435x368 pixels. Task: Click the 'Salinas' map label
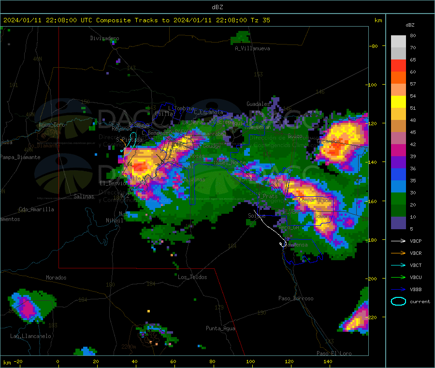84,196
